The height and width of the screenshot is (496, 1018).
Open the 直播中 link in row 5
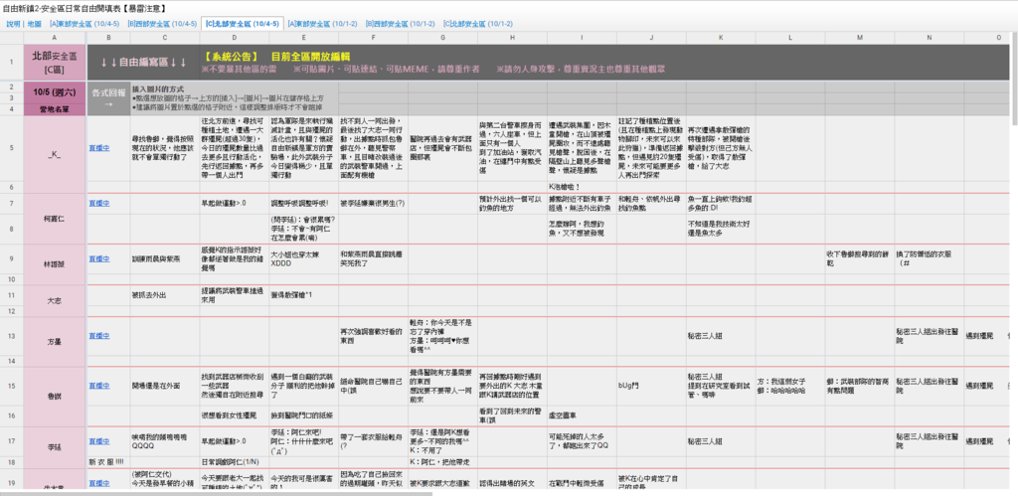click(99, 148)
